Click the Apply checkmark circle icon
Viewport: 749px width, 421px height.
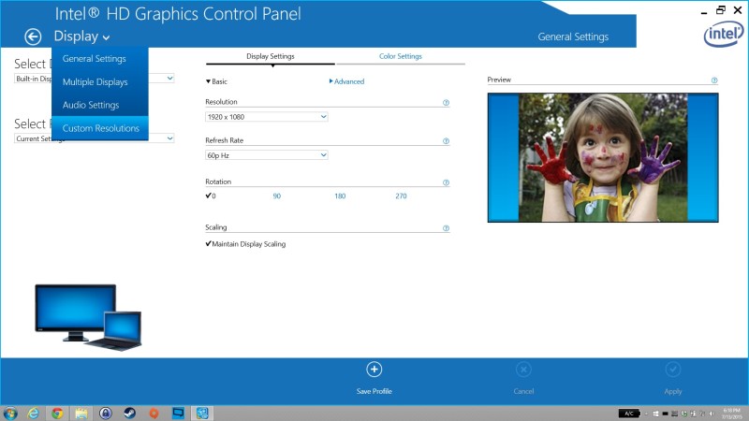click(673, 370)
